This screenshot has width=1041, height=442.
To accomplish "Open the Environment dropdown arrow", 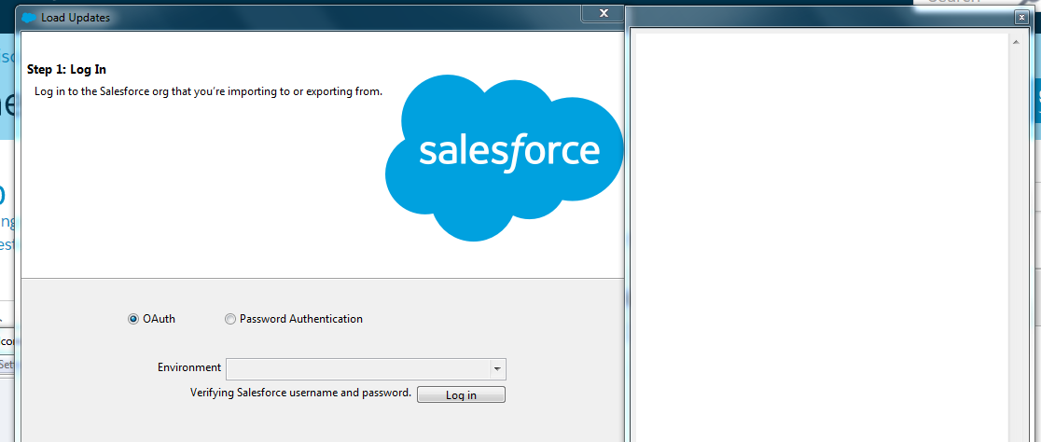I will [x=496, y=369].
